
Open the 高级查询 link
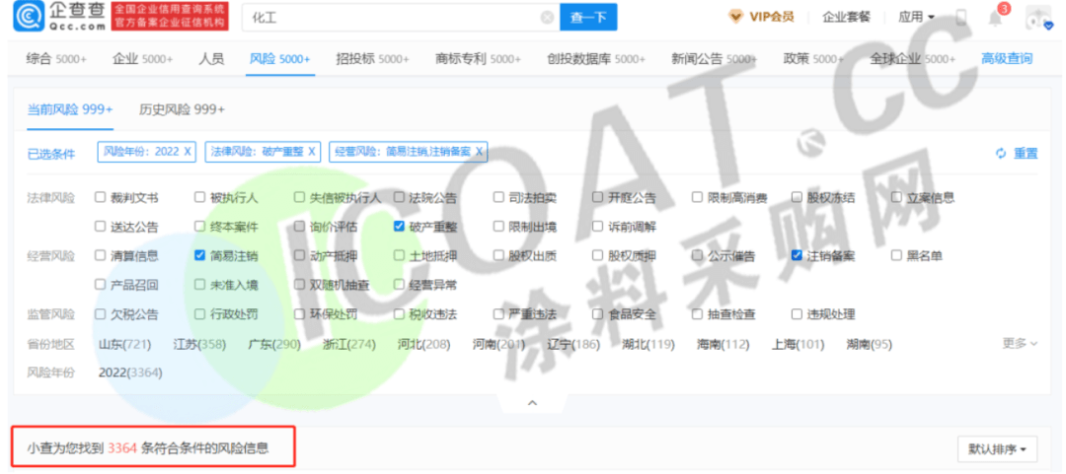click(x=1007, y=59)
